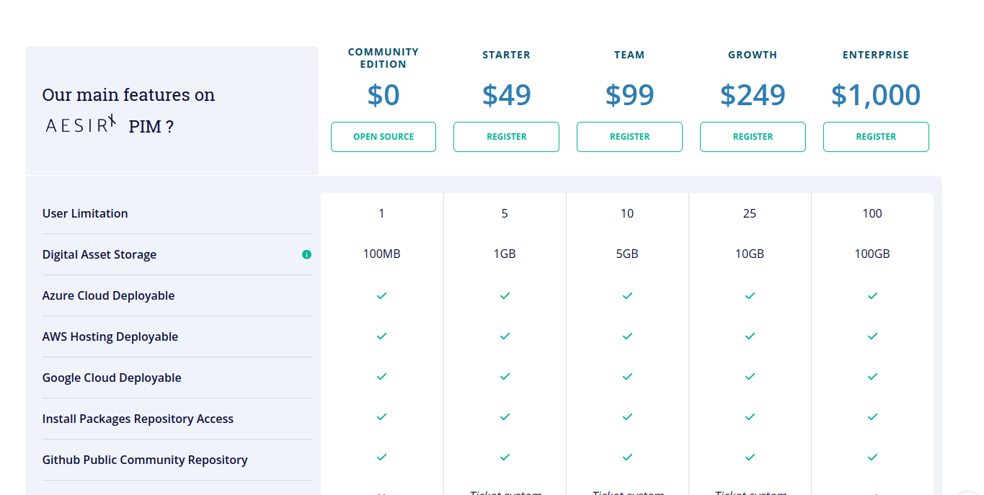This screenshot has width=984, height=495.
Task: Click Community Edition Azure Cloud checkmark
Action: tap(382, 295)
